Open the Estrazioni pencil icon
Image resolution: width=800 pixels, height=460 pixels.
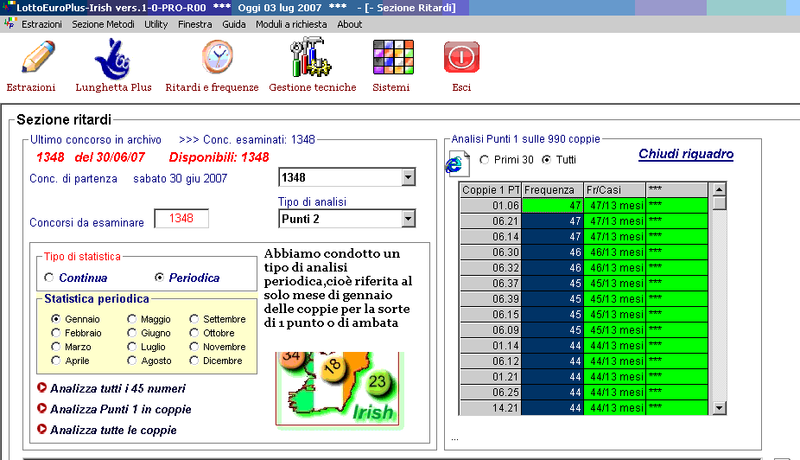pos(38,57)
